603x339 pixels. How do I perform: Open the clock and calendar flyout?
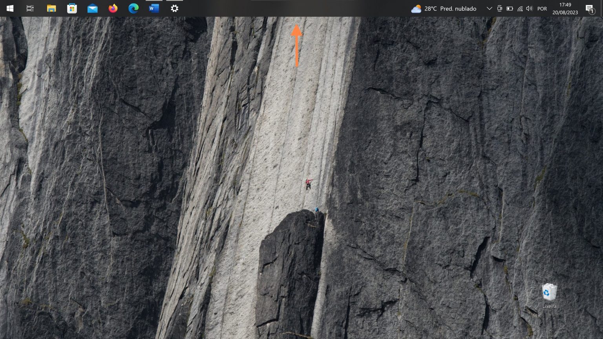[x=565, y=9]
